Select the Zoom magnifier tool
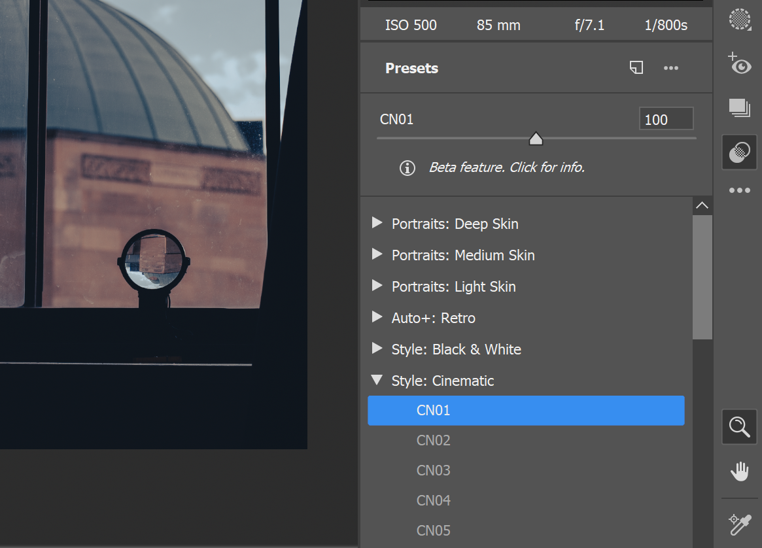Screen dimensions: 762x548 point(740,427)
